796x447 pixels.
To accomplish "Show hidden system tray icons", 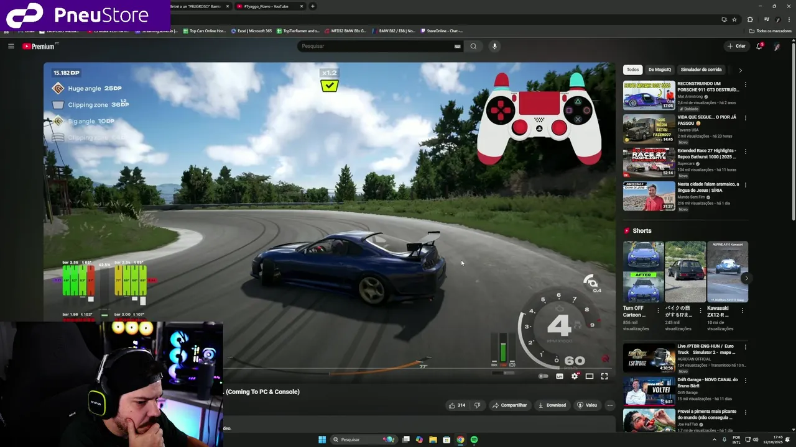I will [x=714, y=440].
